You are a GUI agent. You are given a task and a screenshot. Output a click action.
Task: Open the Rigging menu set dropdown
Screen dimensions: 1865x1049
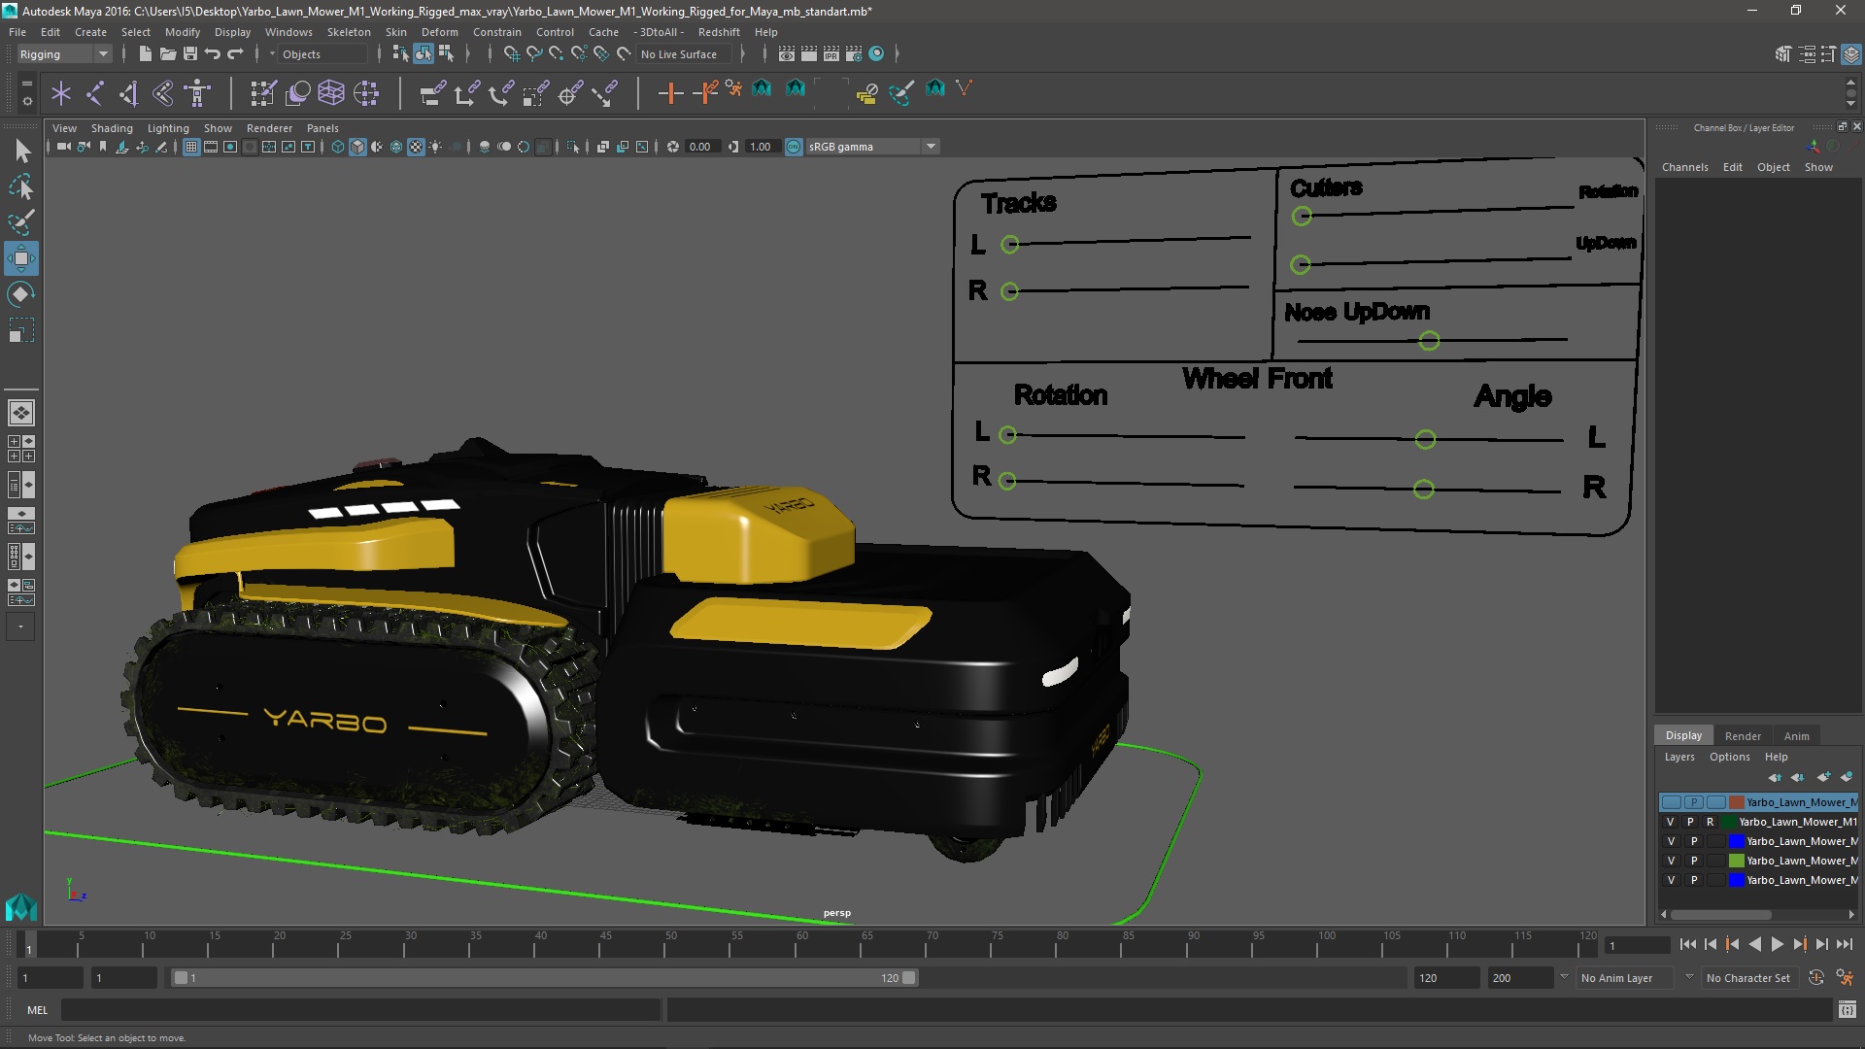coord(64,54)
